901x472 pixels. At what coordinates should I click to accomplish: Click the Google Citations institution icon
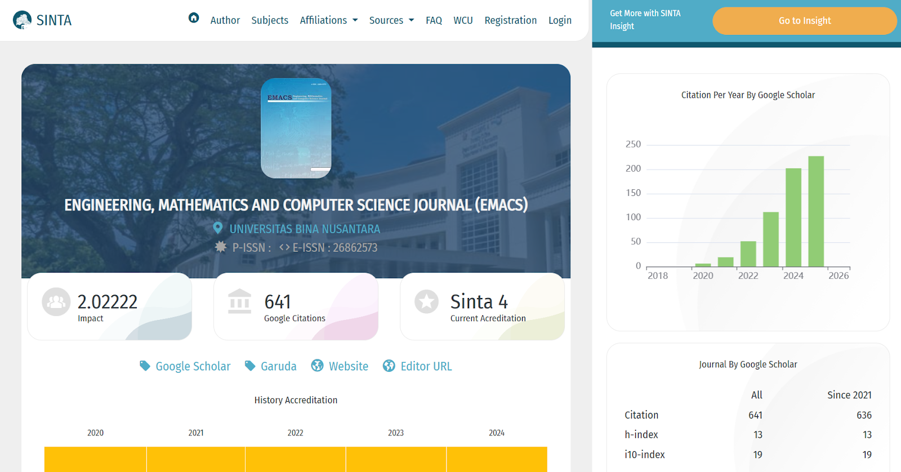240,301
